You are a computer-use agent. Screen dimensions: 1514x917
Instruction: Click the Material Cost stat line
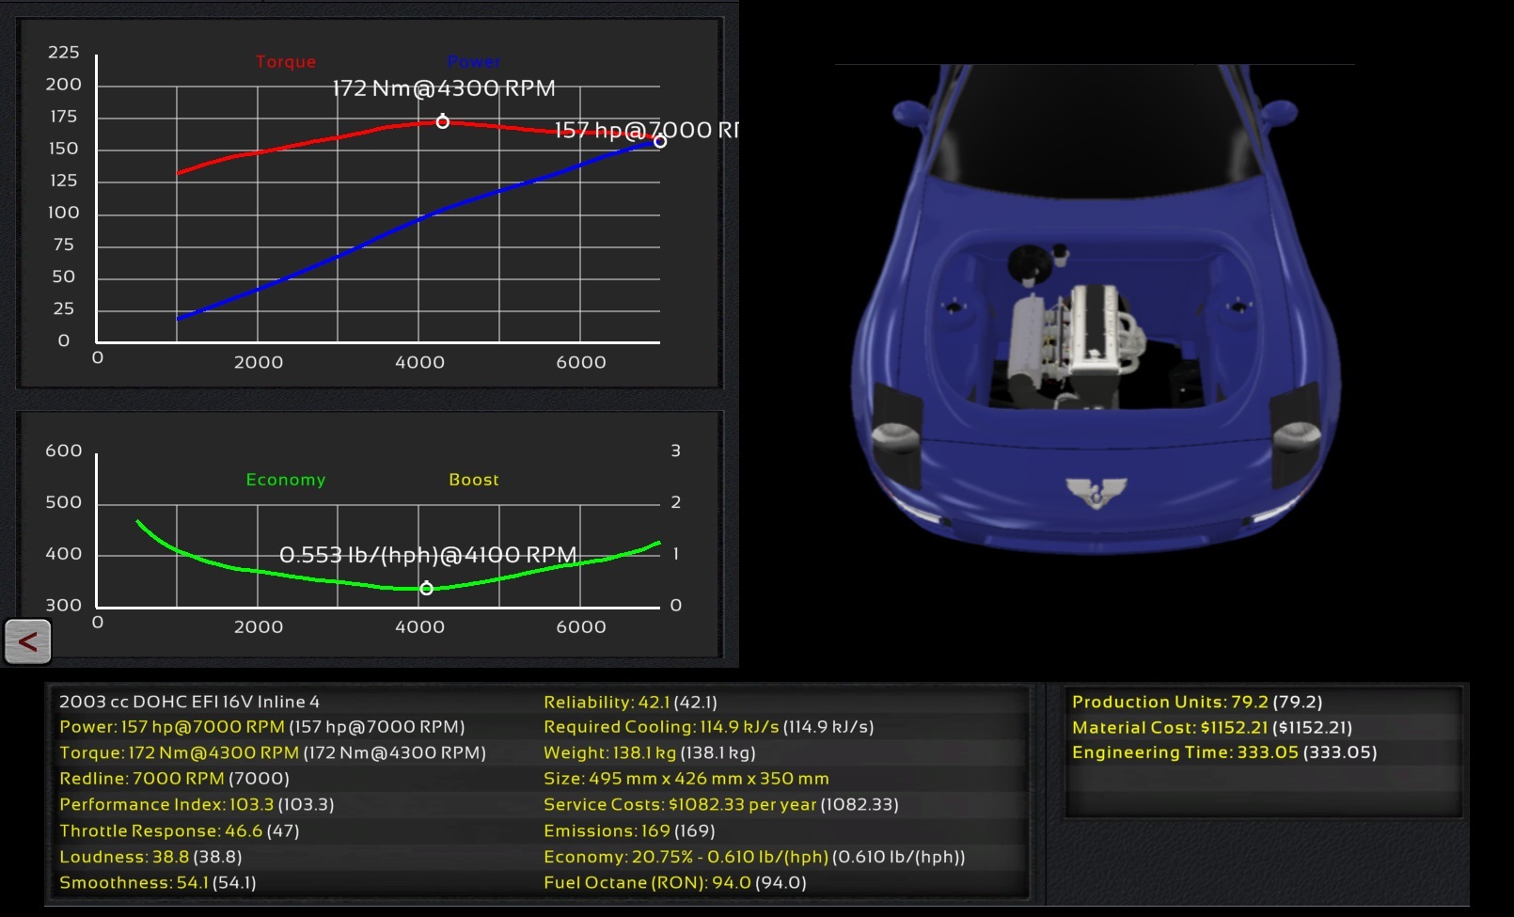1211,728
